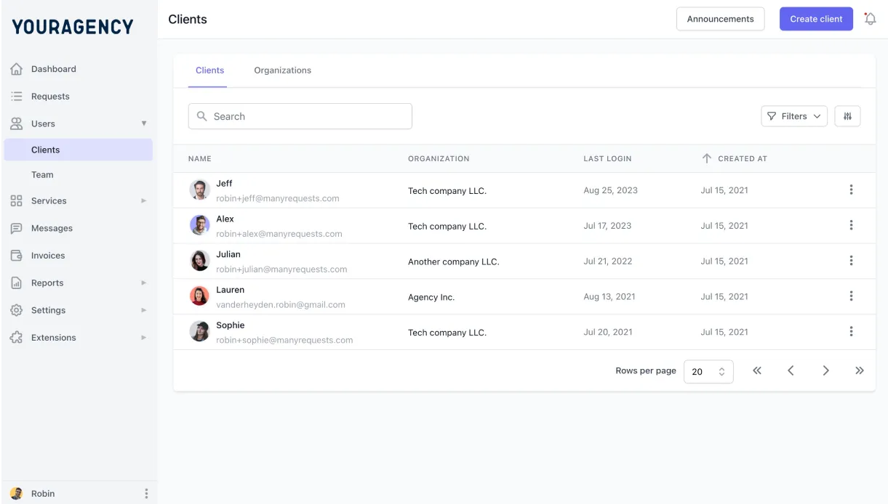This screenshot has height=504, width=888.
Task: Navigate to Dashboard via its home icon
Action: [17, 68]
